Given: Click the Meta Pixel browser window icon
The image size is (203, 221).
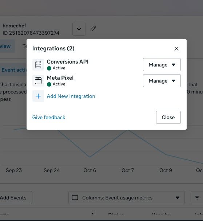Looking at the screenshot, I should pos(38,81).
